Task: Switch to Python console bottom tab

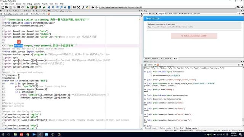Action: point(165,128)
